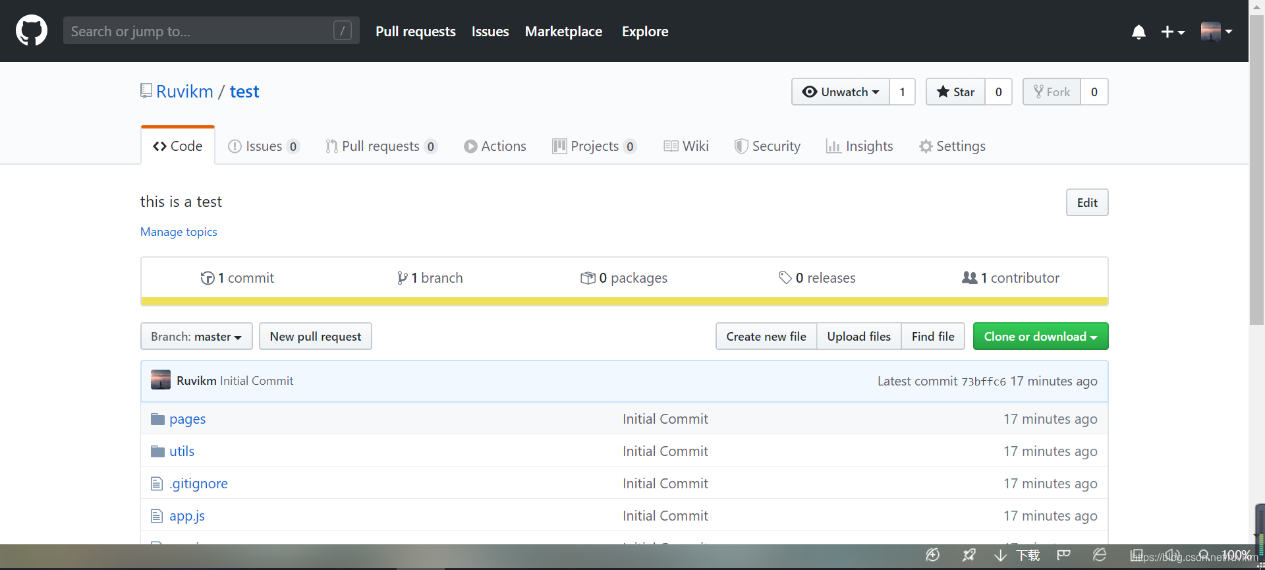This screenshot has width=1265, height=570.
Task: Click the contributors people icon
Action: pyautogui.click(x=970, y=278)
